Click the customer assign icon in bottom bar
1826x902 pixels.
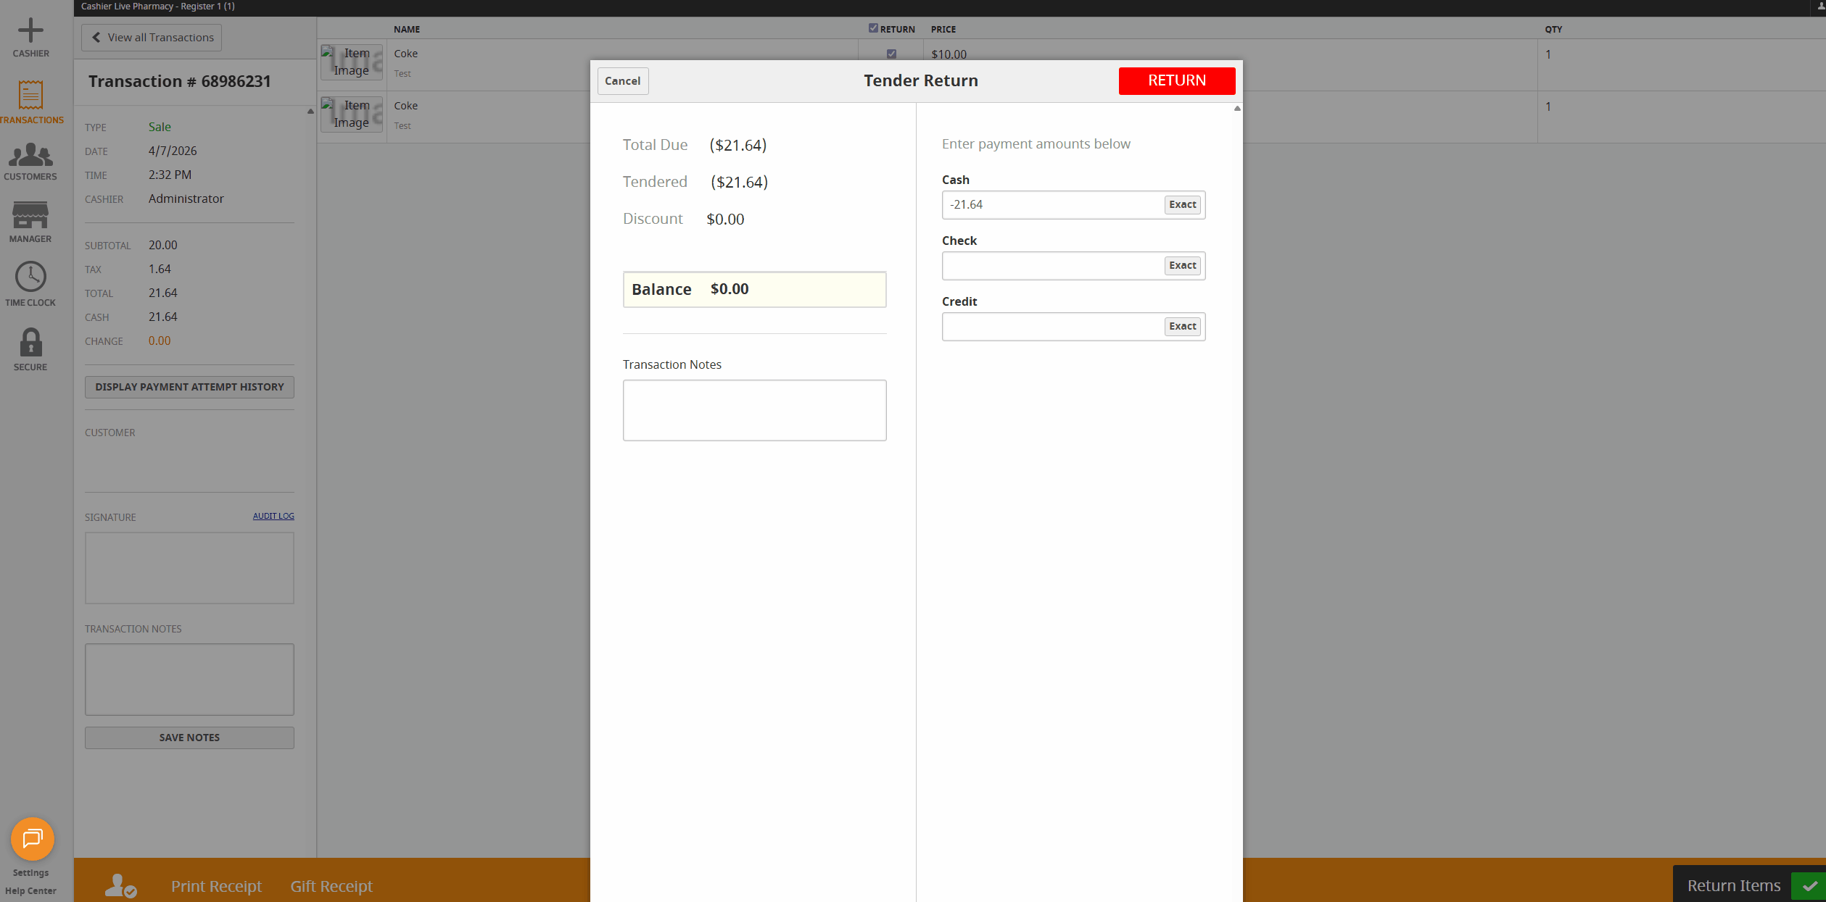(x=120, y=885)
